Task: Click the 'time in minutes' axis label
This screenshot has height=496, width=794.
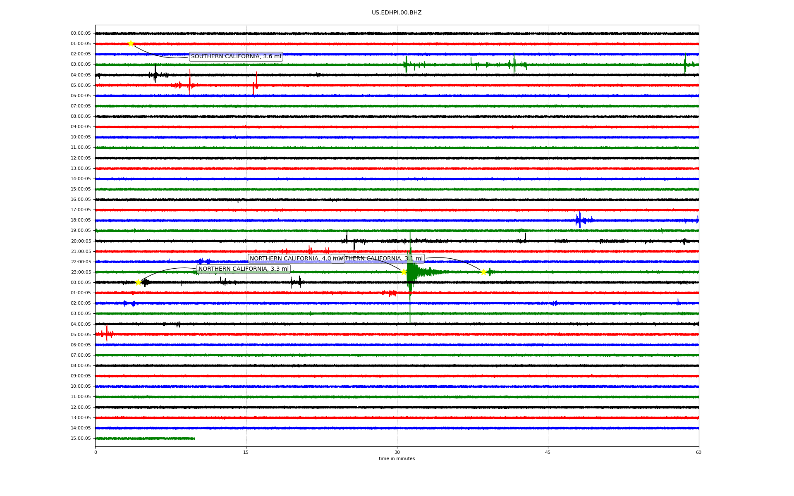Action: (397, 458)
